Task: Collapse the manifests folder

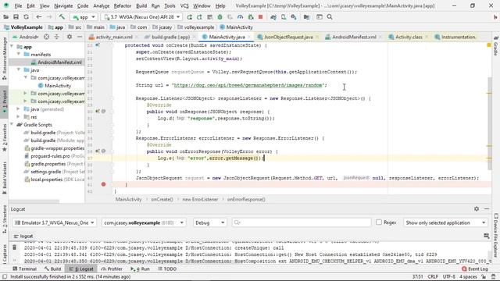Action: coord(19,54)
